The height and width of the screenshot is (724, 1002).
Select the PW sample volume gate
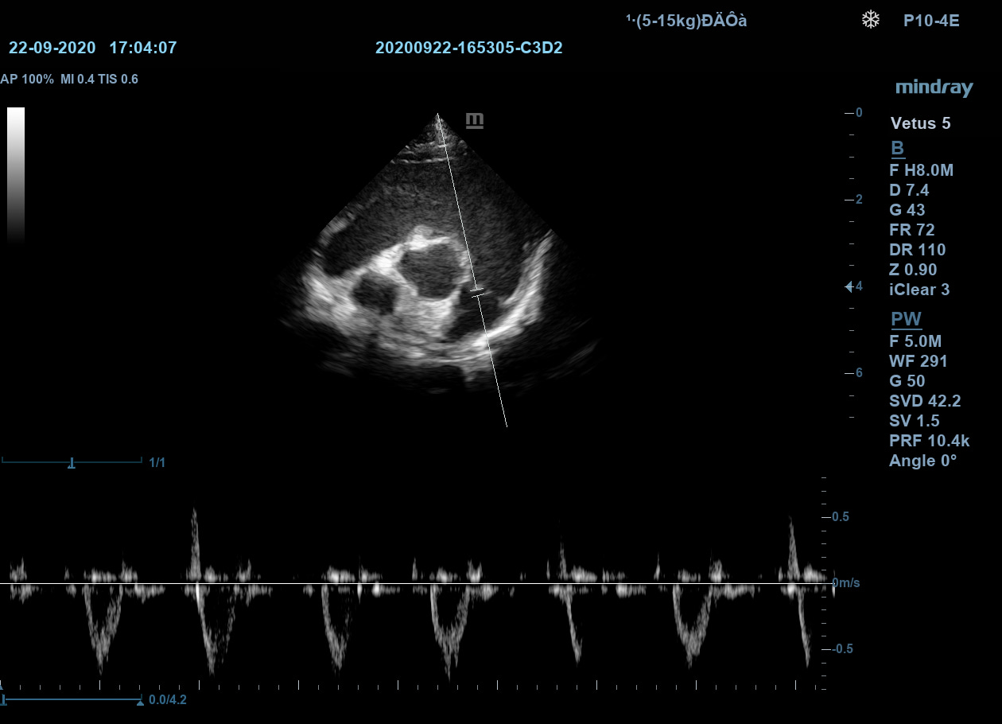(x=476, y=292)
